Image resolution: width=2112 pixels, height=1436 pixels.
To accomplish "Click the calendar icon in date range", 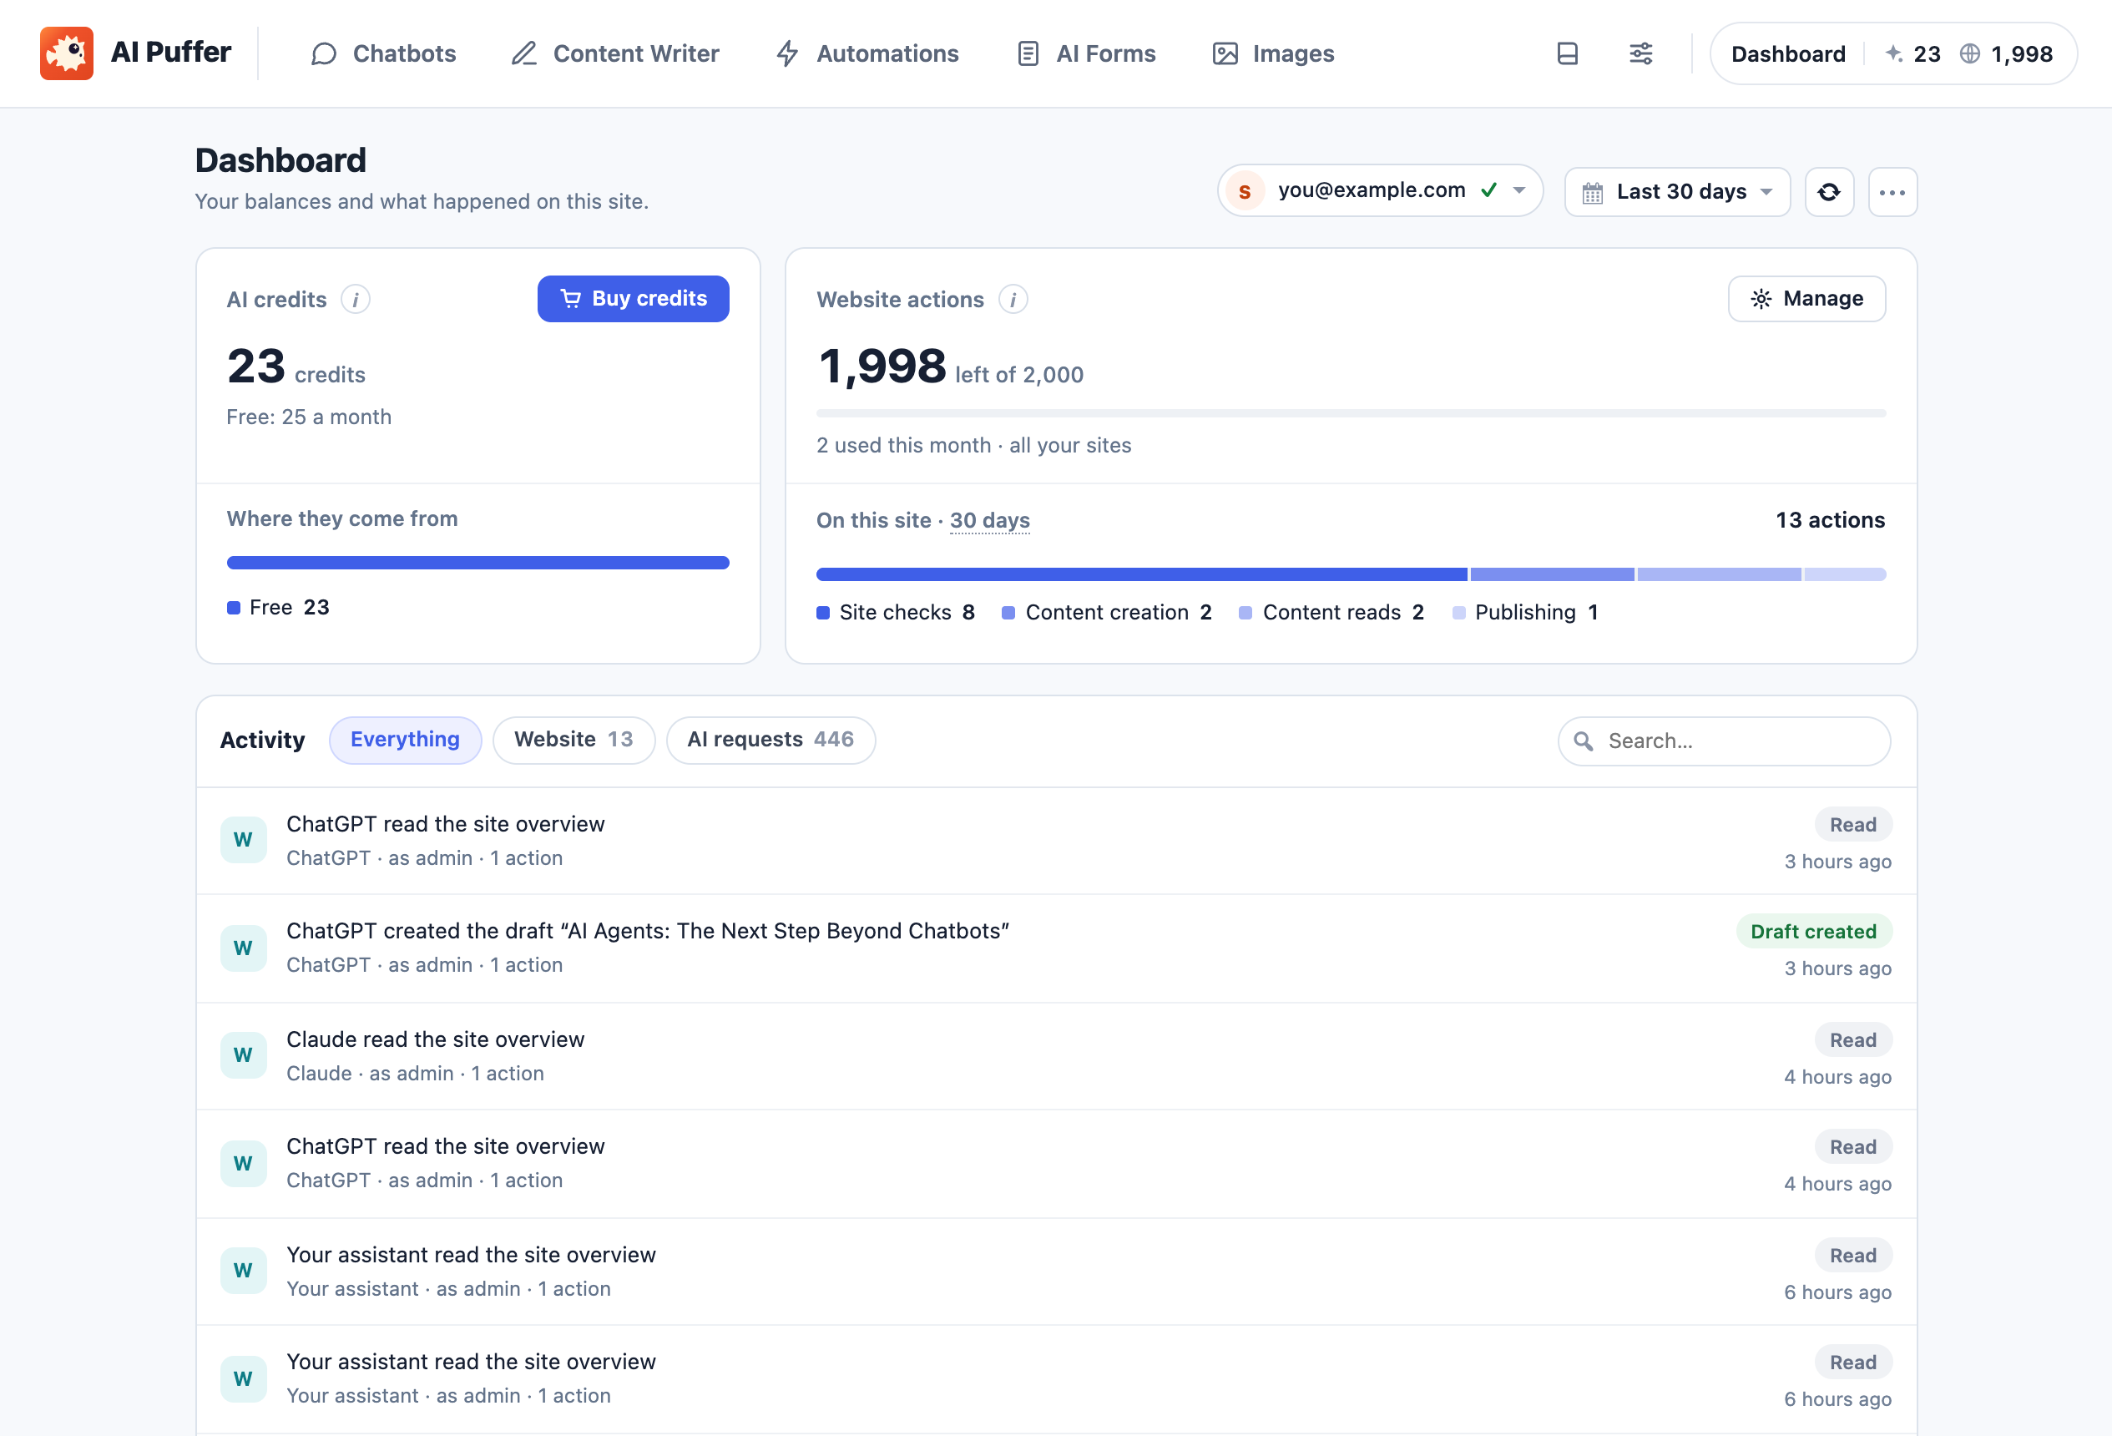I will (x=1592, y=193).
